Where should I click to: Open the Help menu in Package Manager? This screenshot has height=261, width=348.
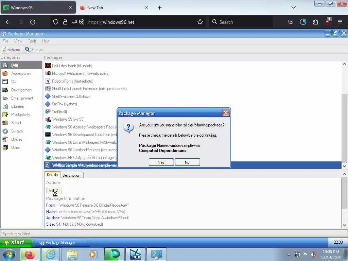click(x=46, y=41)
